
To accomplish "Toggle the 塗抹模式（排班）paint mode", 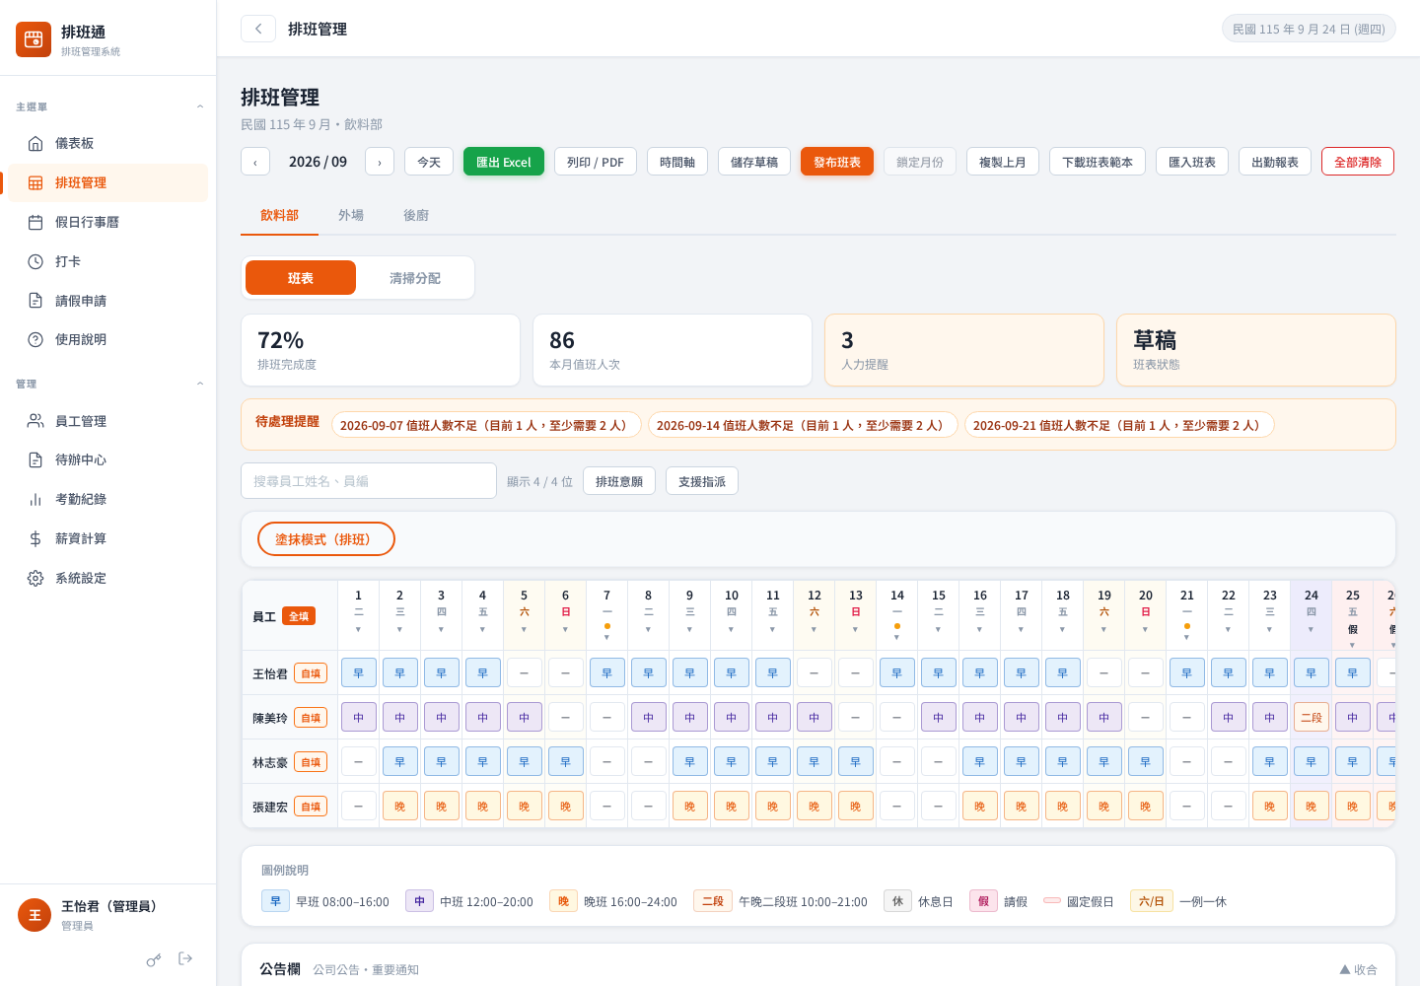I will (326, 539).
